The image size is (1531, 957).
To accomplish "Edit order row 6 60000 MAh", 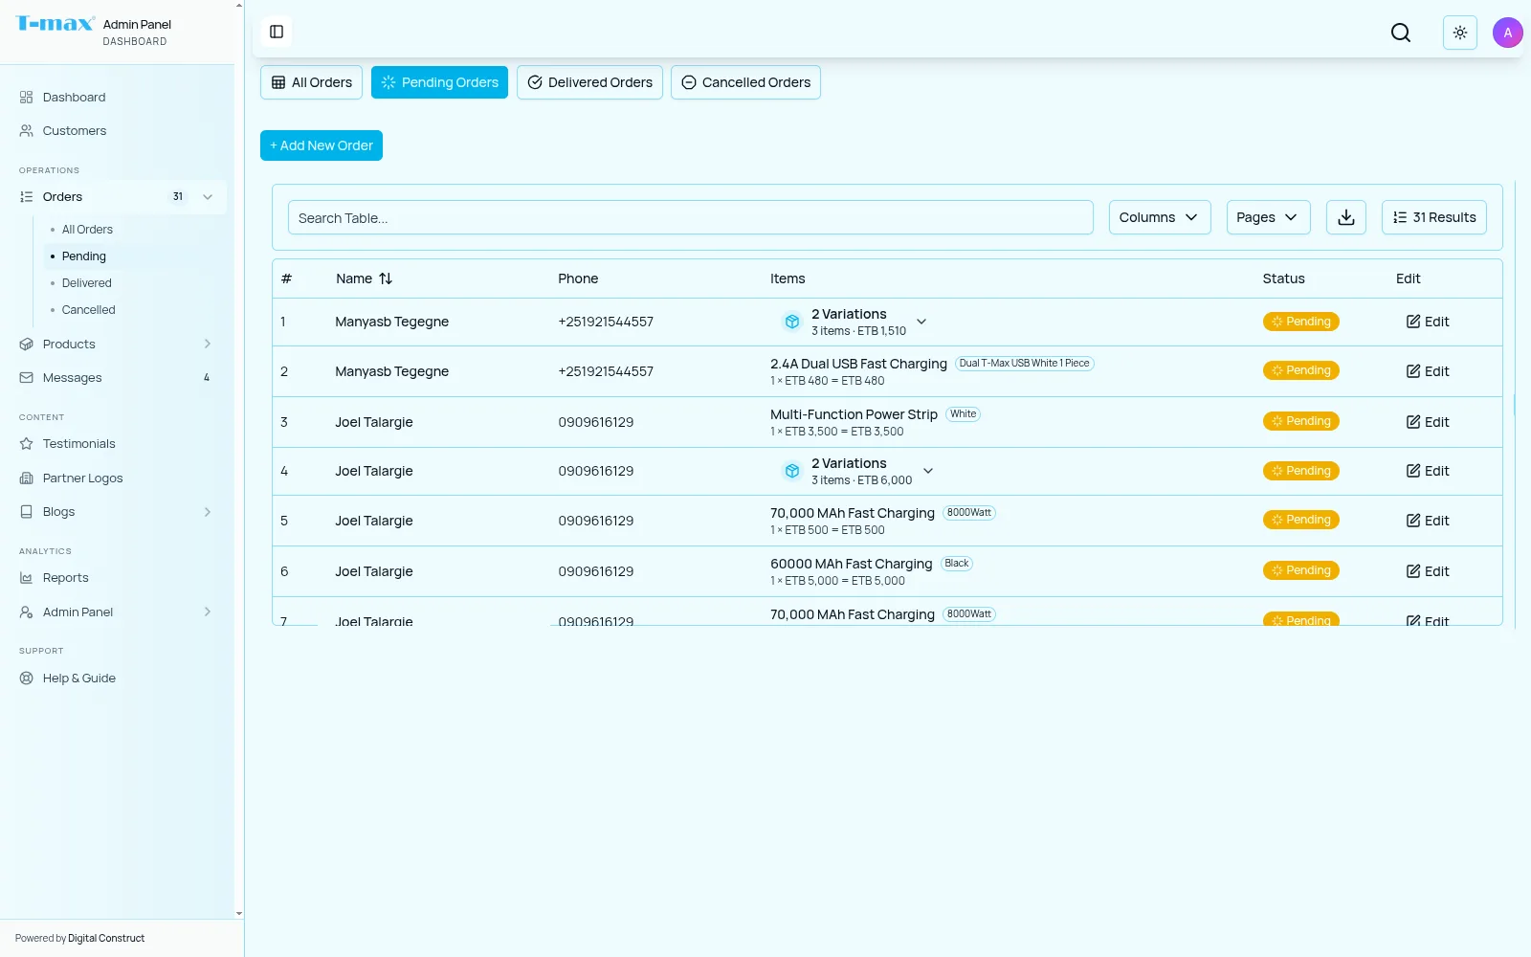I will 1428,571.
